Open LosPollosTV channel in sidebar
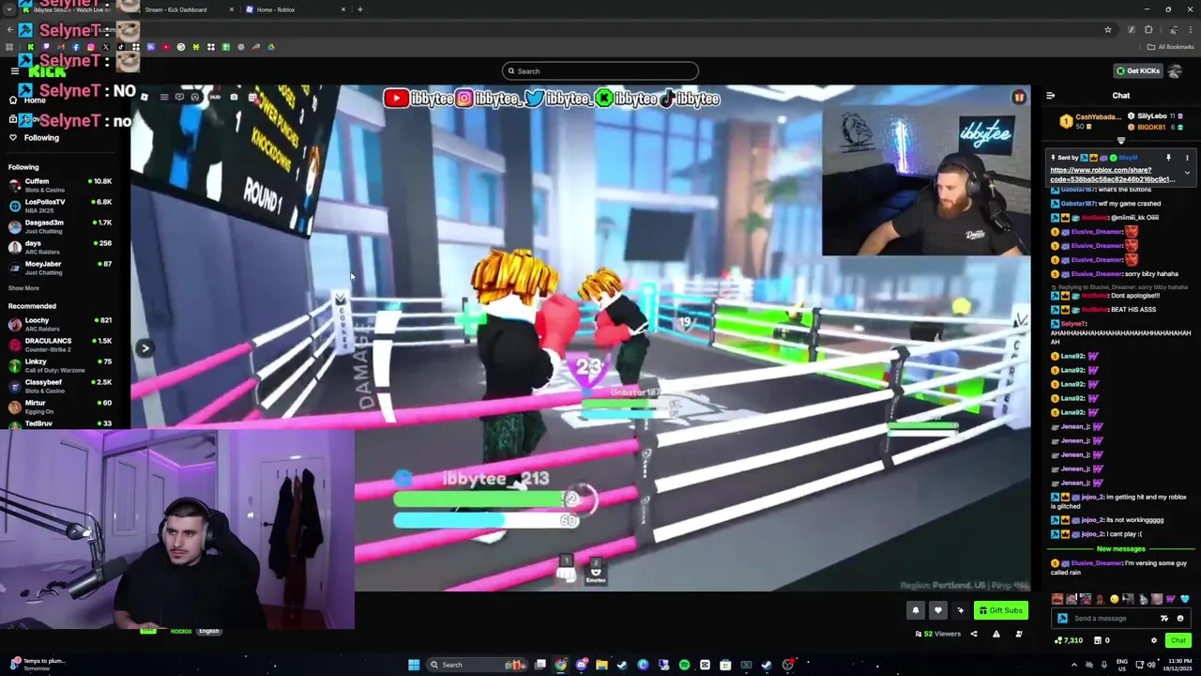This screenshot has width=1201, height=676. 60,205
